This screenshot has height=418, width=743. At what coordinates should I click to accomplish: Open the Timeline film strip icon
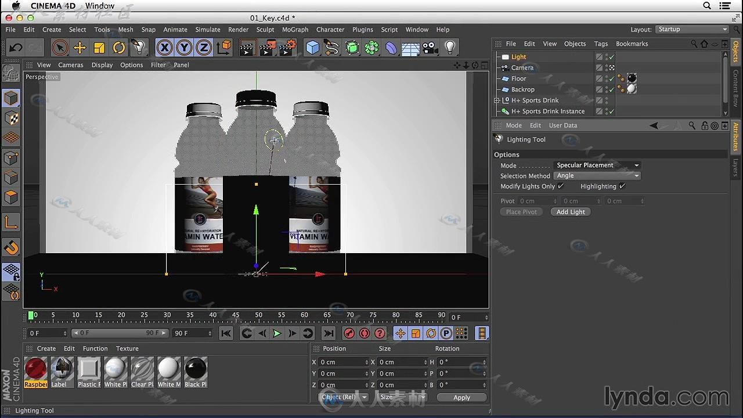pos(482,333)
